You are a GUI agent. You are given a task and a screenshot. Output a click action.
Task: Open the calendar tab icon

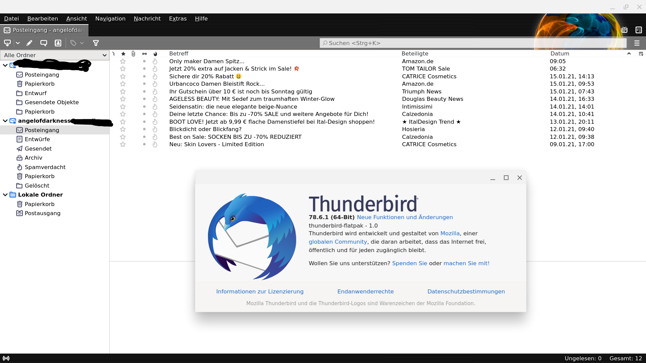click(x=624, y=30)
